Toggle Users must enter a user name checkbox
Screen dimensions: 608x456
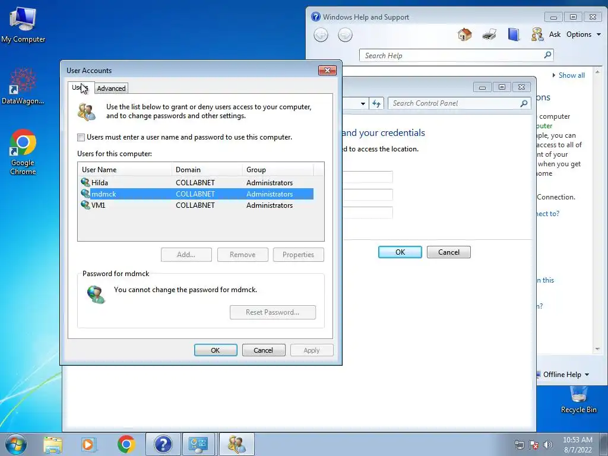pos(81,137)
